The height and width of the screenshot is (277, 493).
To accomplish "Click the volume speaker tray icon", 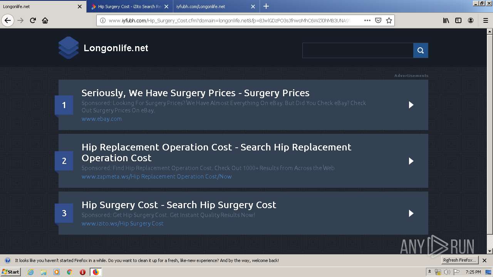I will point(447,272).
